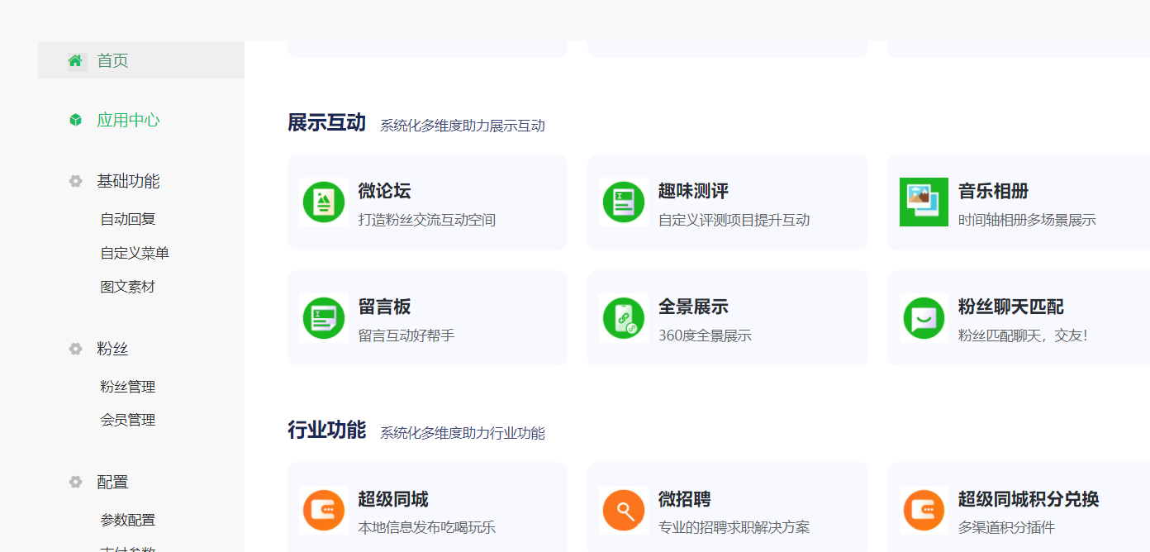The height and width of the screenshot is (552, 1150).
Task: Collapse the 基础功能 section
Action: [128, 181]
